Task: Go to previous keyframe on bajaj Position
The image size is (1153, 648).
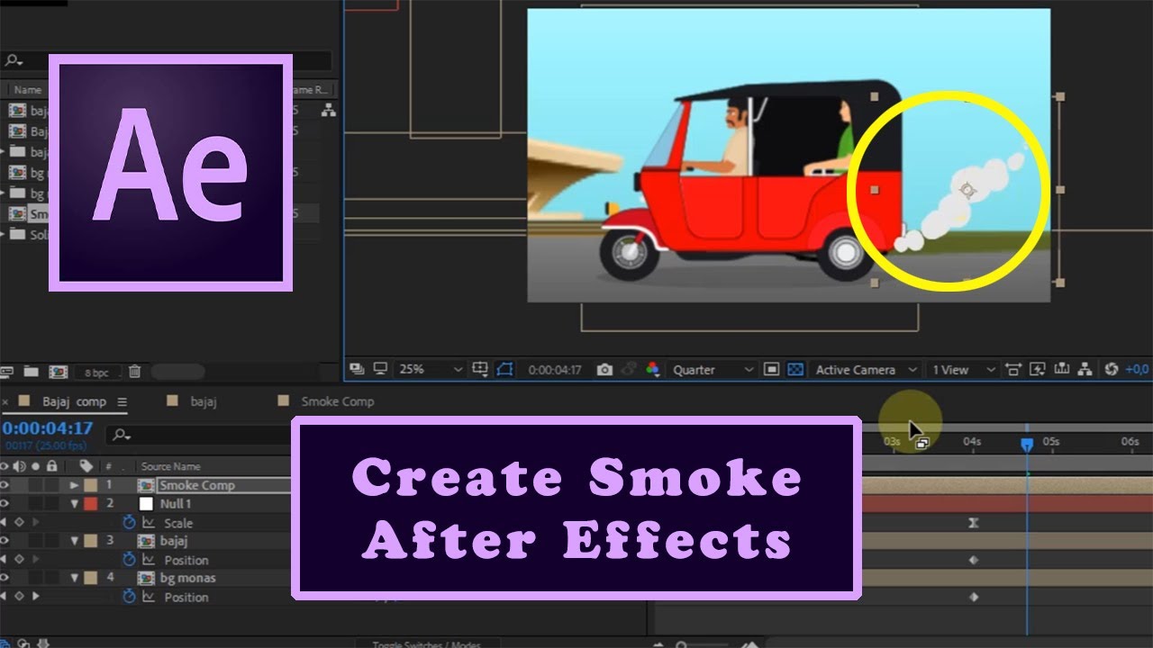Action: click(x=4, y=560)
